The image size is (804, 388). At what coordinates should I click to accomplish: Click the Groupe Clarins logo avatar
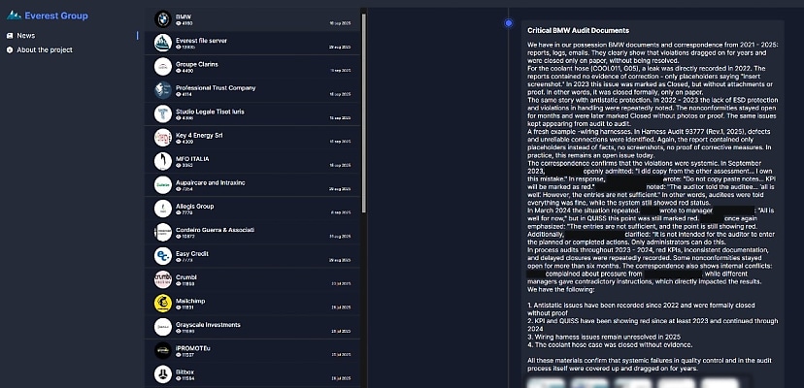tap(163, 67)
